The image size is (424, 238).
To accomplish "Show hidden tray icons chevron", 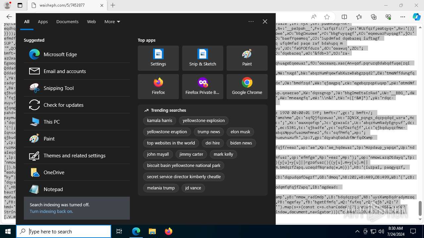I will tap(357, 231).
